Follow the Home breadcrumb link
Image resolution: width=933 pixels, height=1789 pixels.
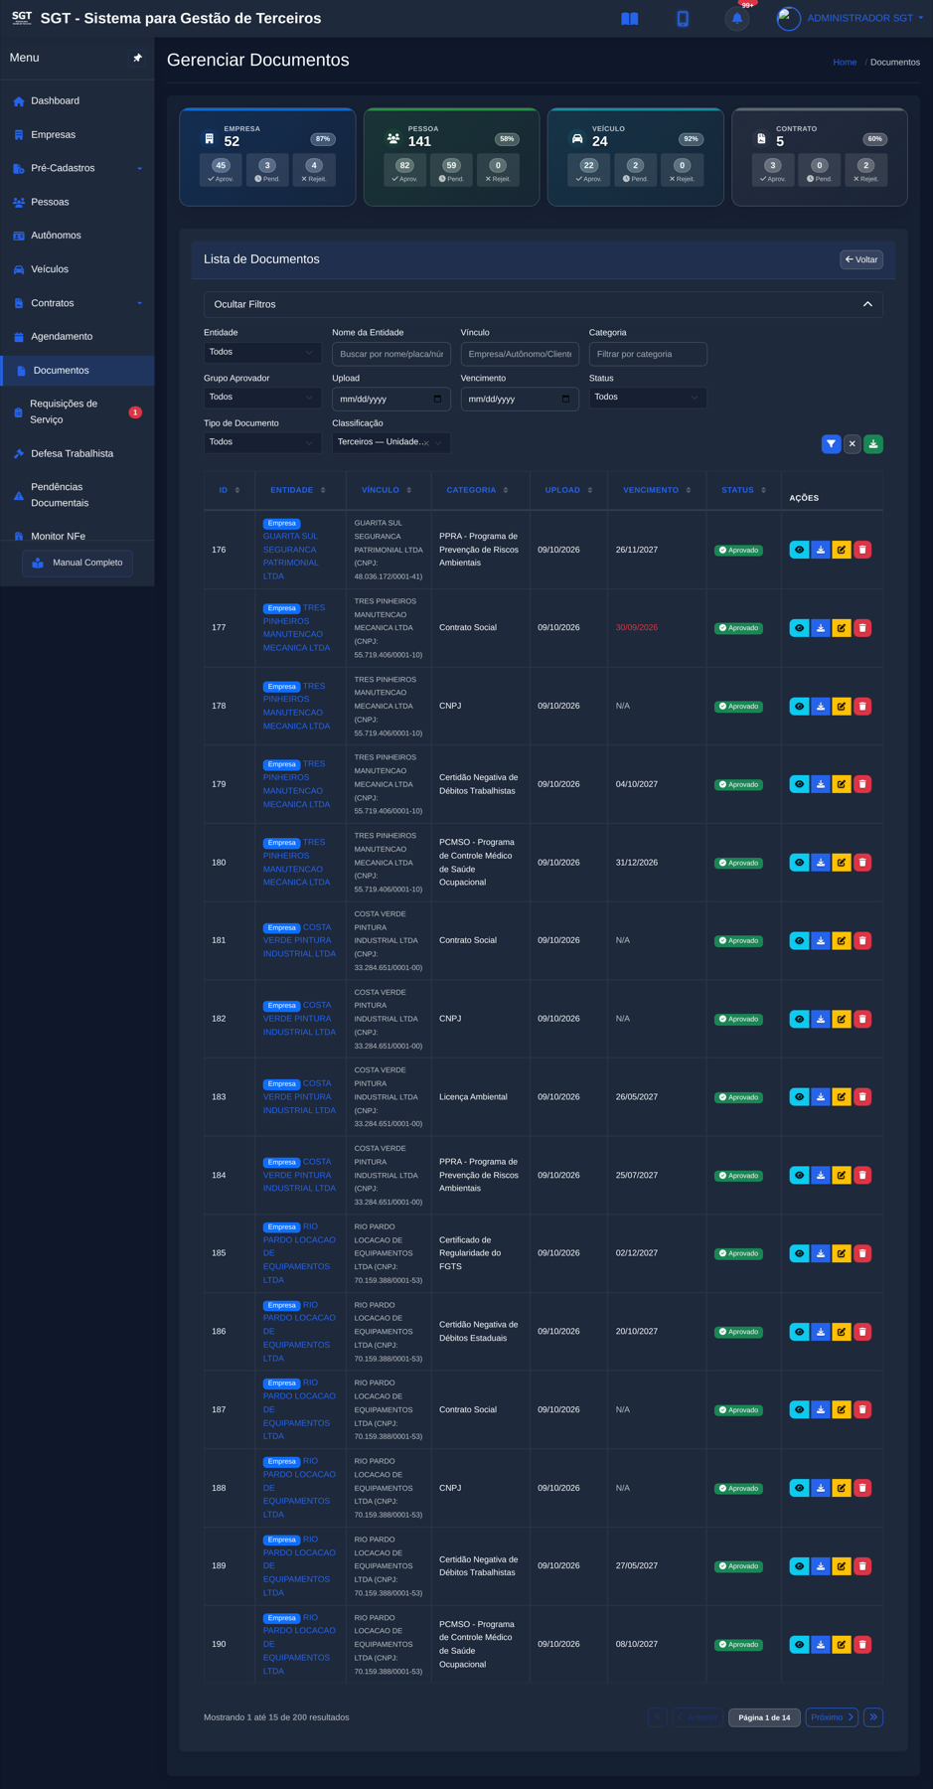[845, 63]
